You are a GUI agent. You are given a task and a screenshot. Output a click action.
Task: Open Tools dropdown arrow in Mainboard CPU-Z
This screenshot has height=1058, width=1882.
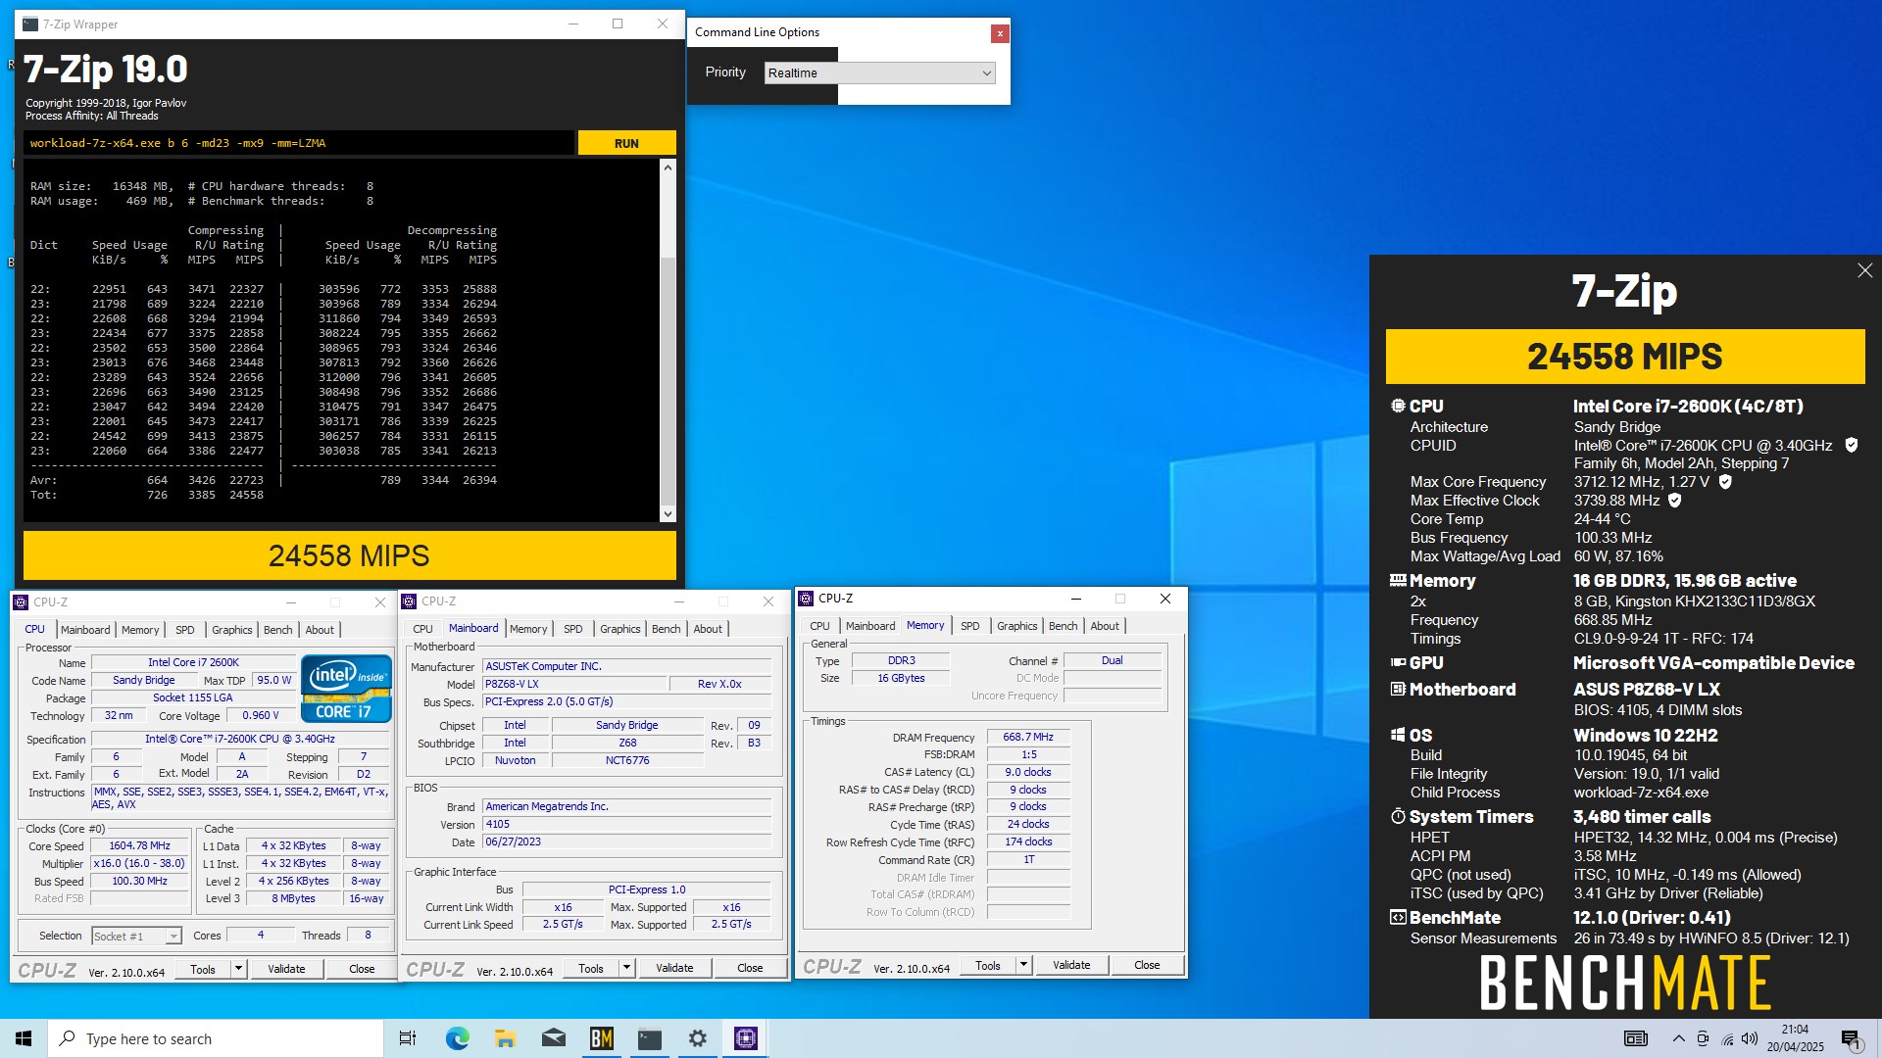tap(626, 968)
